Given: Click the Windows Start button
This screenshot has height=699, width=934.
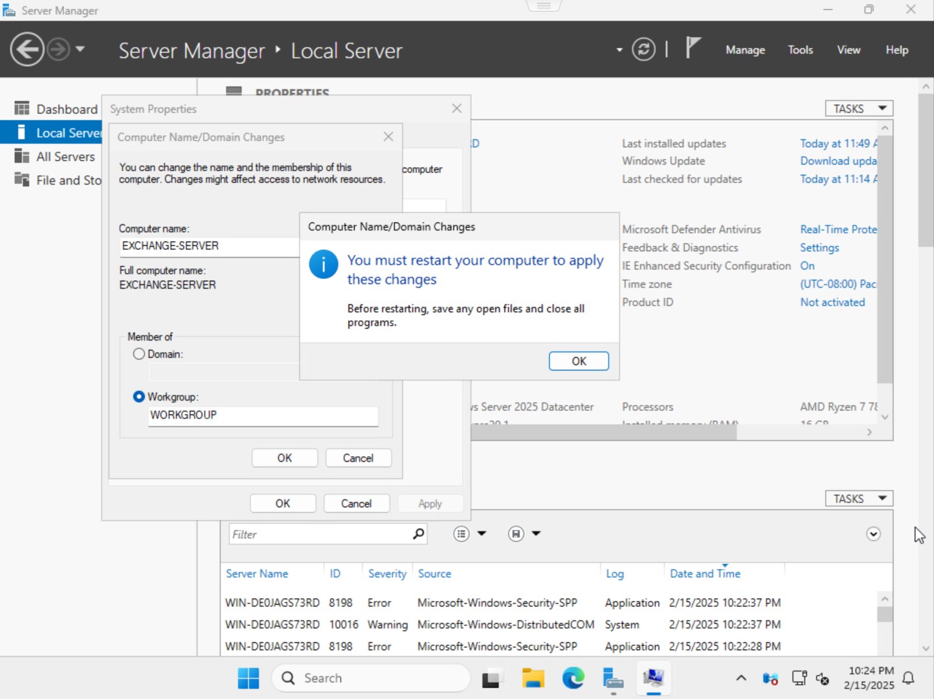Looking at the screenshot, I should tap(249, 678).
